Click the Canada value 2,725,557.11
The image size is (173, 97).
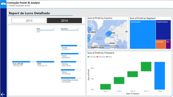[66, 50]
